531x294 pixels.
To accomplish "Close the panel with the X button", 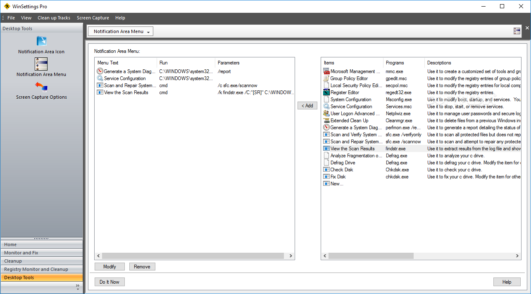I will (527, 28).
